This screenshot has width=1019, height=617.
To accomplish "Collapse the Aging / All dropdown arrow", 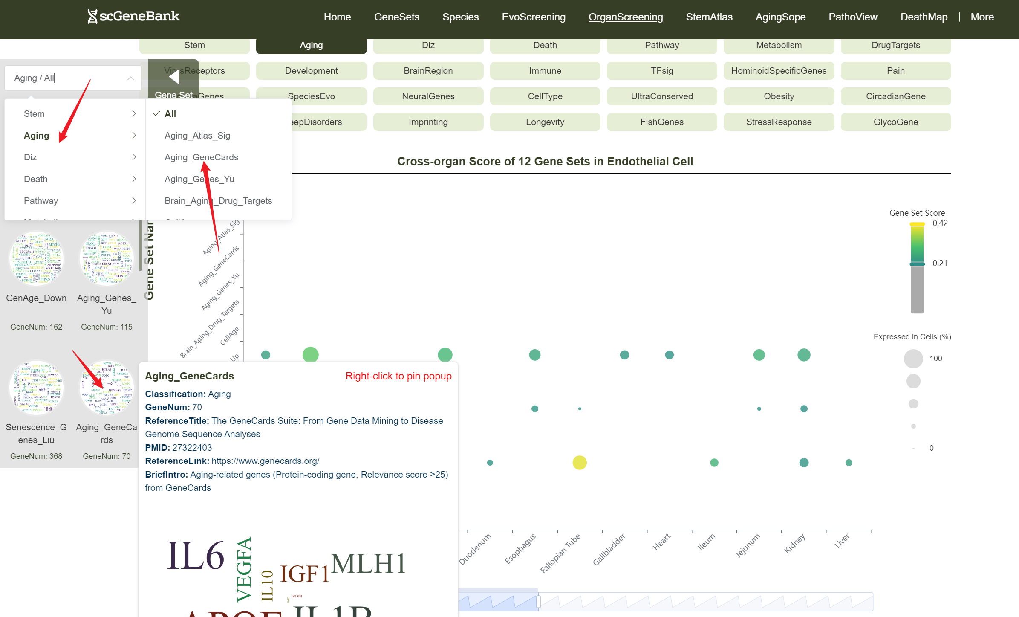I will 131,78.
